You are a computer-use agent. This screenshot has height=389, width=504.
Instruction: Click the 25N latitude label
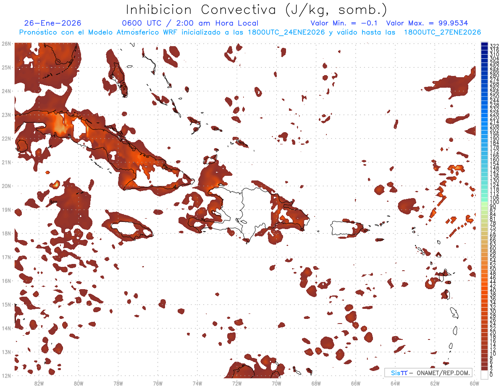[6, 67]
